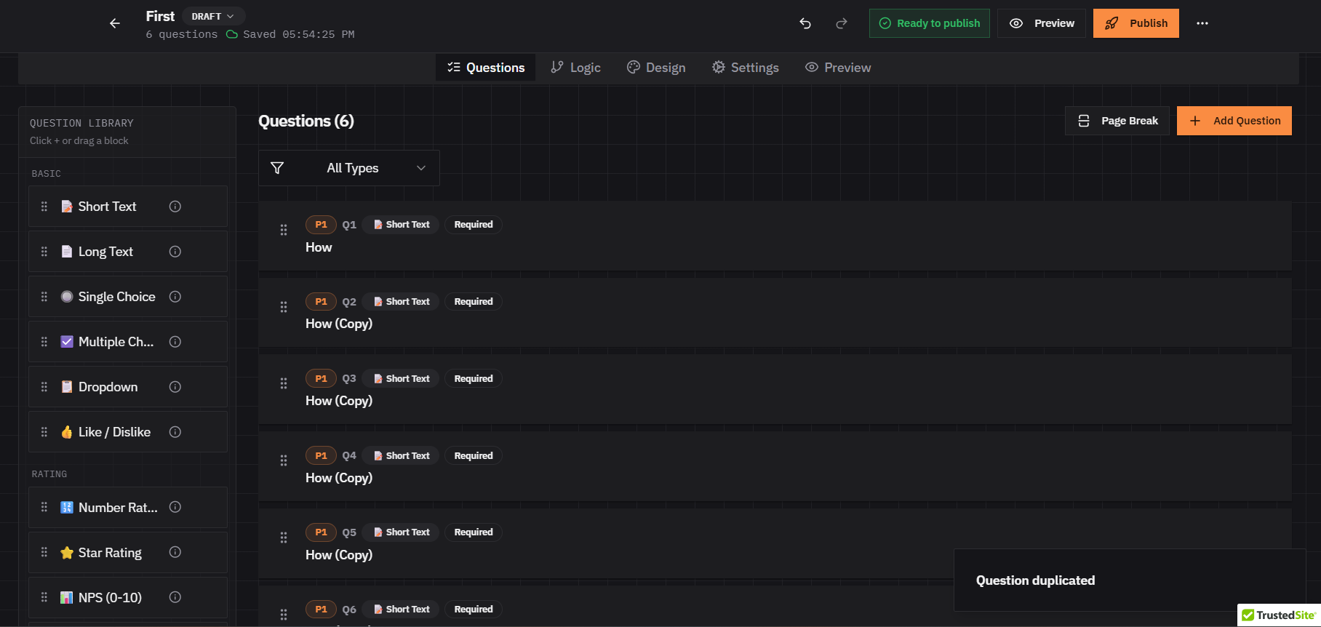Open the three-dot more options menu

click(1202, 23)
